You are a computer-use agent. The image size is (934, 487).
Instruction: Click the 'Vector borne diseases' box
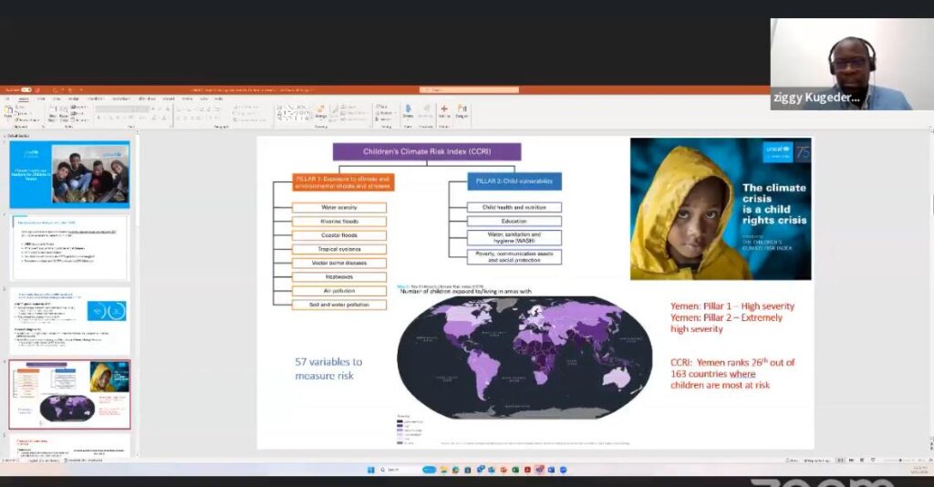click(339, 264)
